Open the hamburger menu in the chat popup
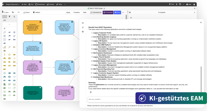The image size is (207, 111). 83,23
